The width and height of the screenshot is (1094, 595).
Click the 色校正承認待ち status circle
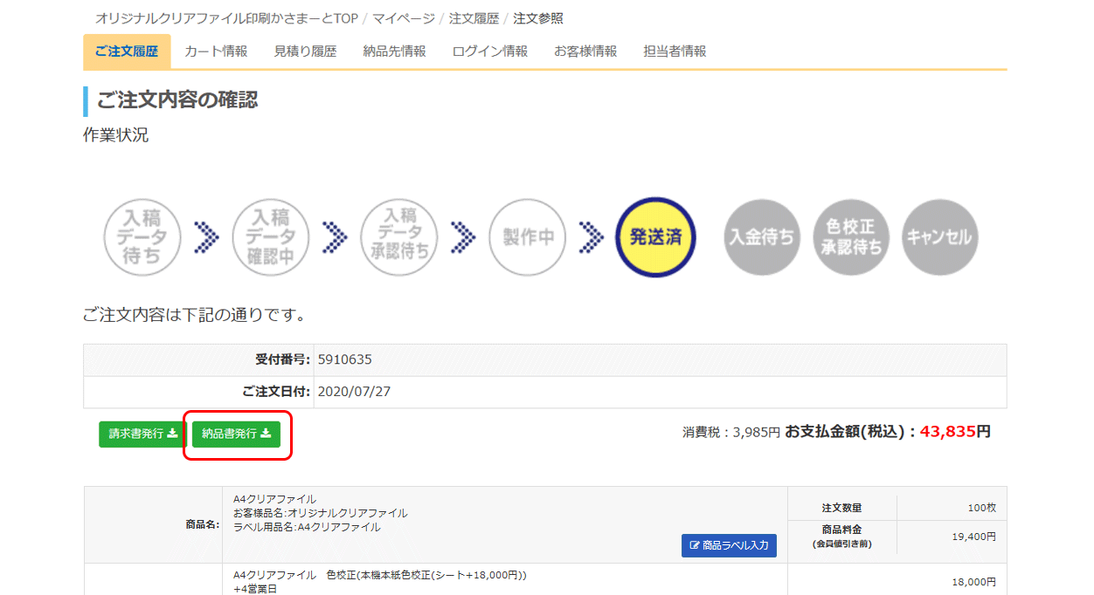(x=851, y=237)
